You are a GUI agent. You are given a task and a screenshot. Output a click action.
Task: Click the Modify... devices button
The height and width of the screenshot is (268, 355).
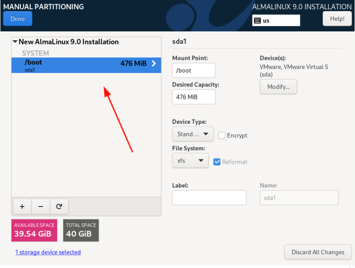[x=278, y=87]
